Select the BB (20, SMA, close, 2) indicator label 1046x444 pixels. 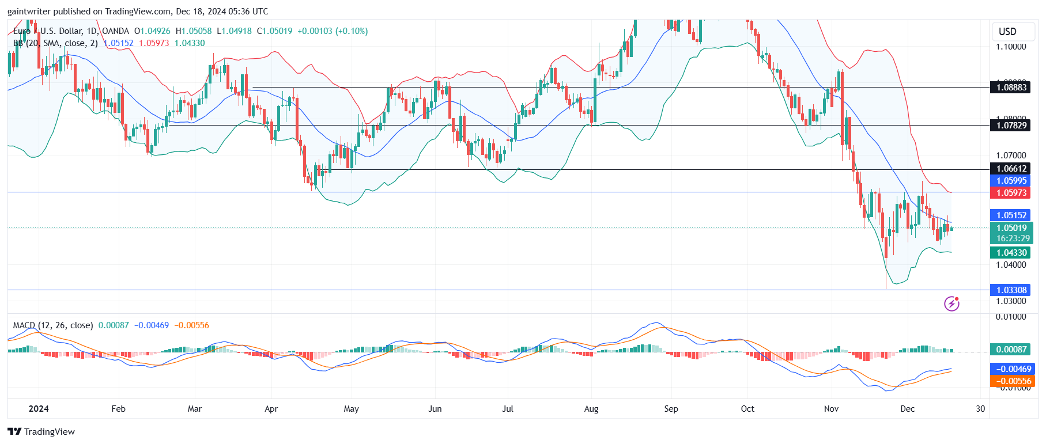[55, 43]
